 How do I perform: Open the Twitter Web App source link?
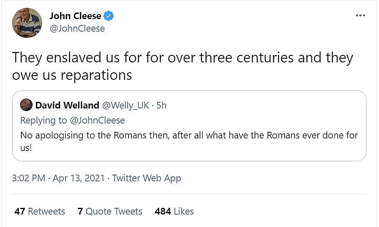[147, 178]
